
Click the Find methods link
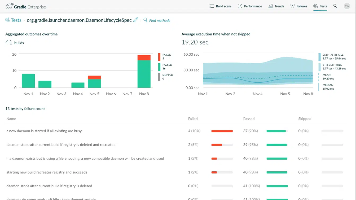tap(159, 21)
